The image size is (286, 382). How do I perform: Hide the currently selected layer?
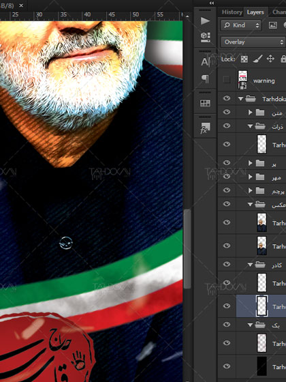(x=227, y=306)
